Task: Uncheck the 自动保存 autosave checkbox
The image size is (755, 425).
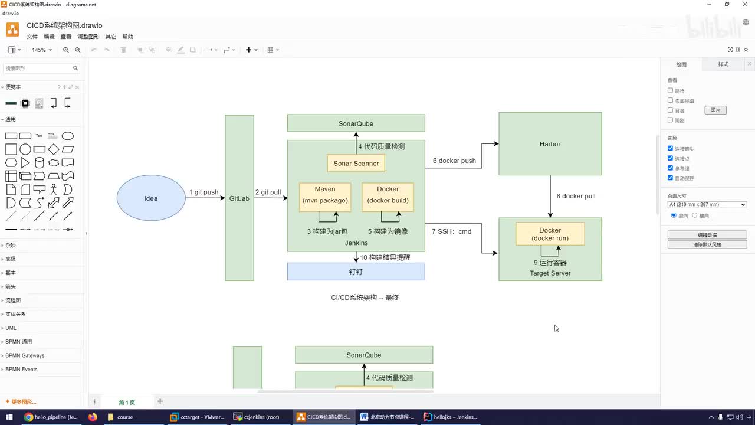Action: pyautogui.click(x=670, y=178)
